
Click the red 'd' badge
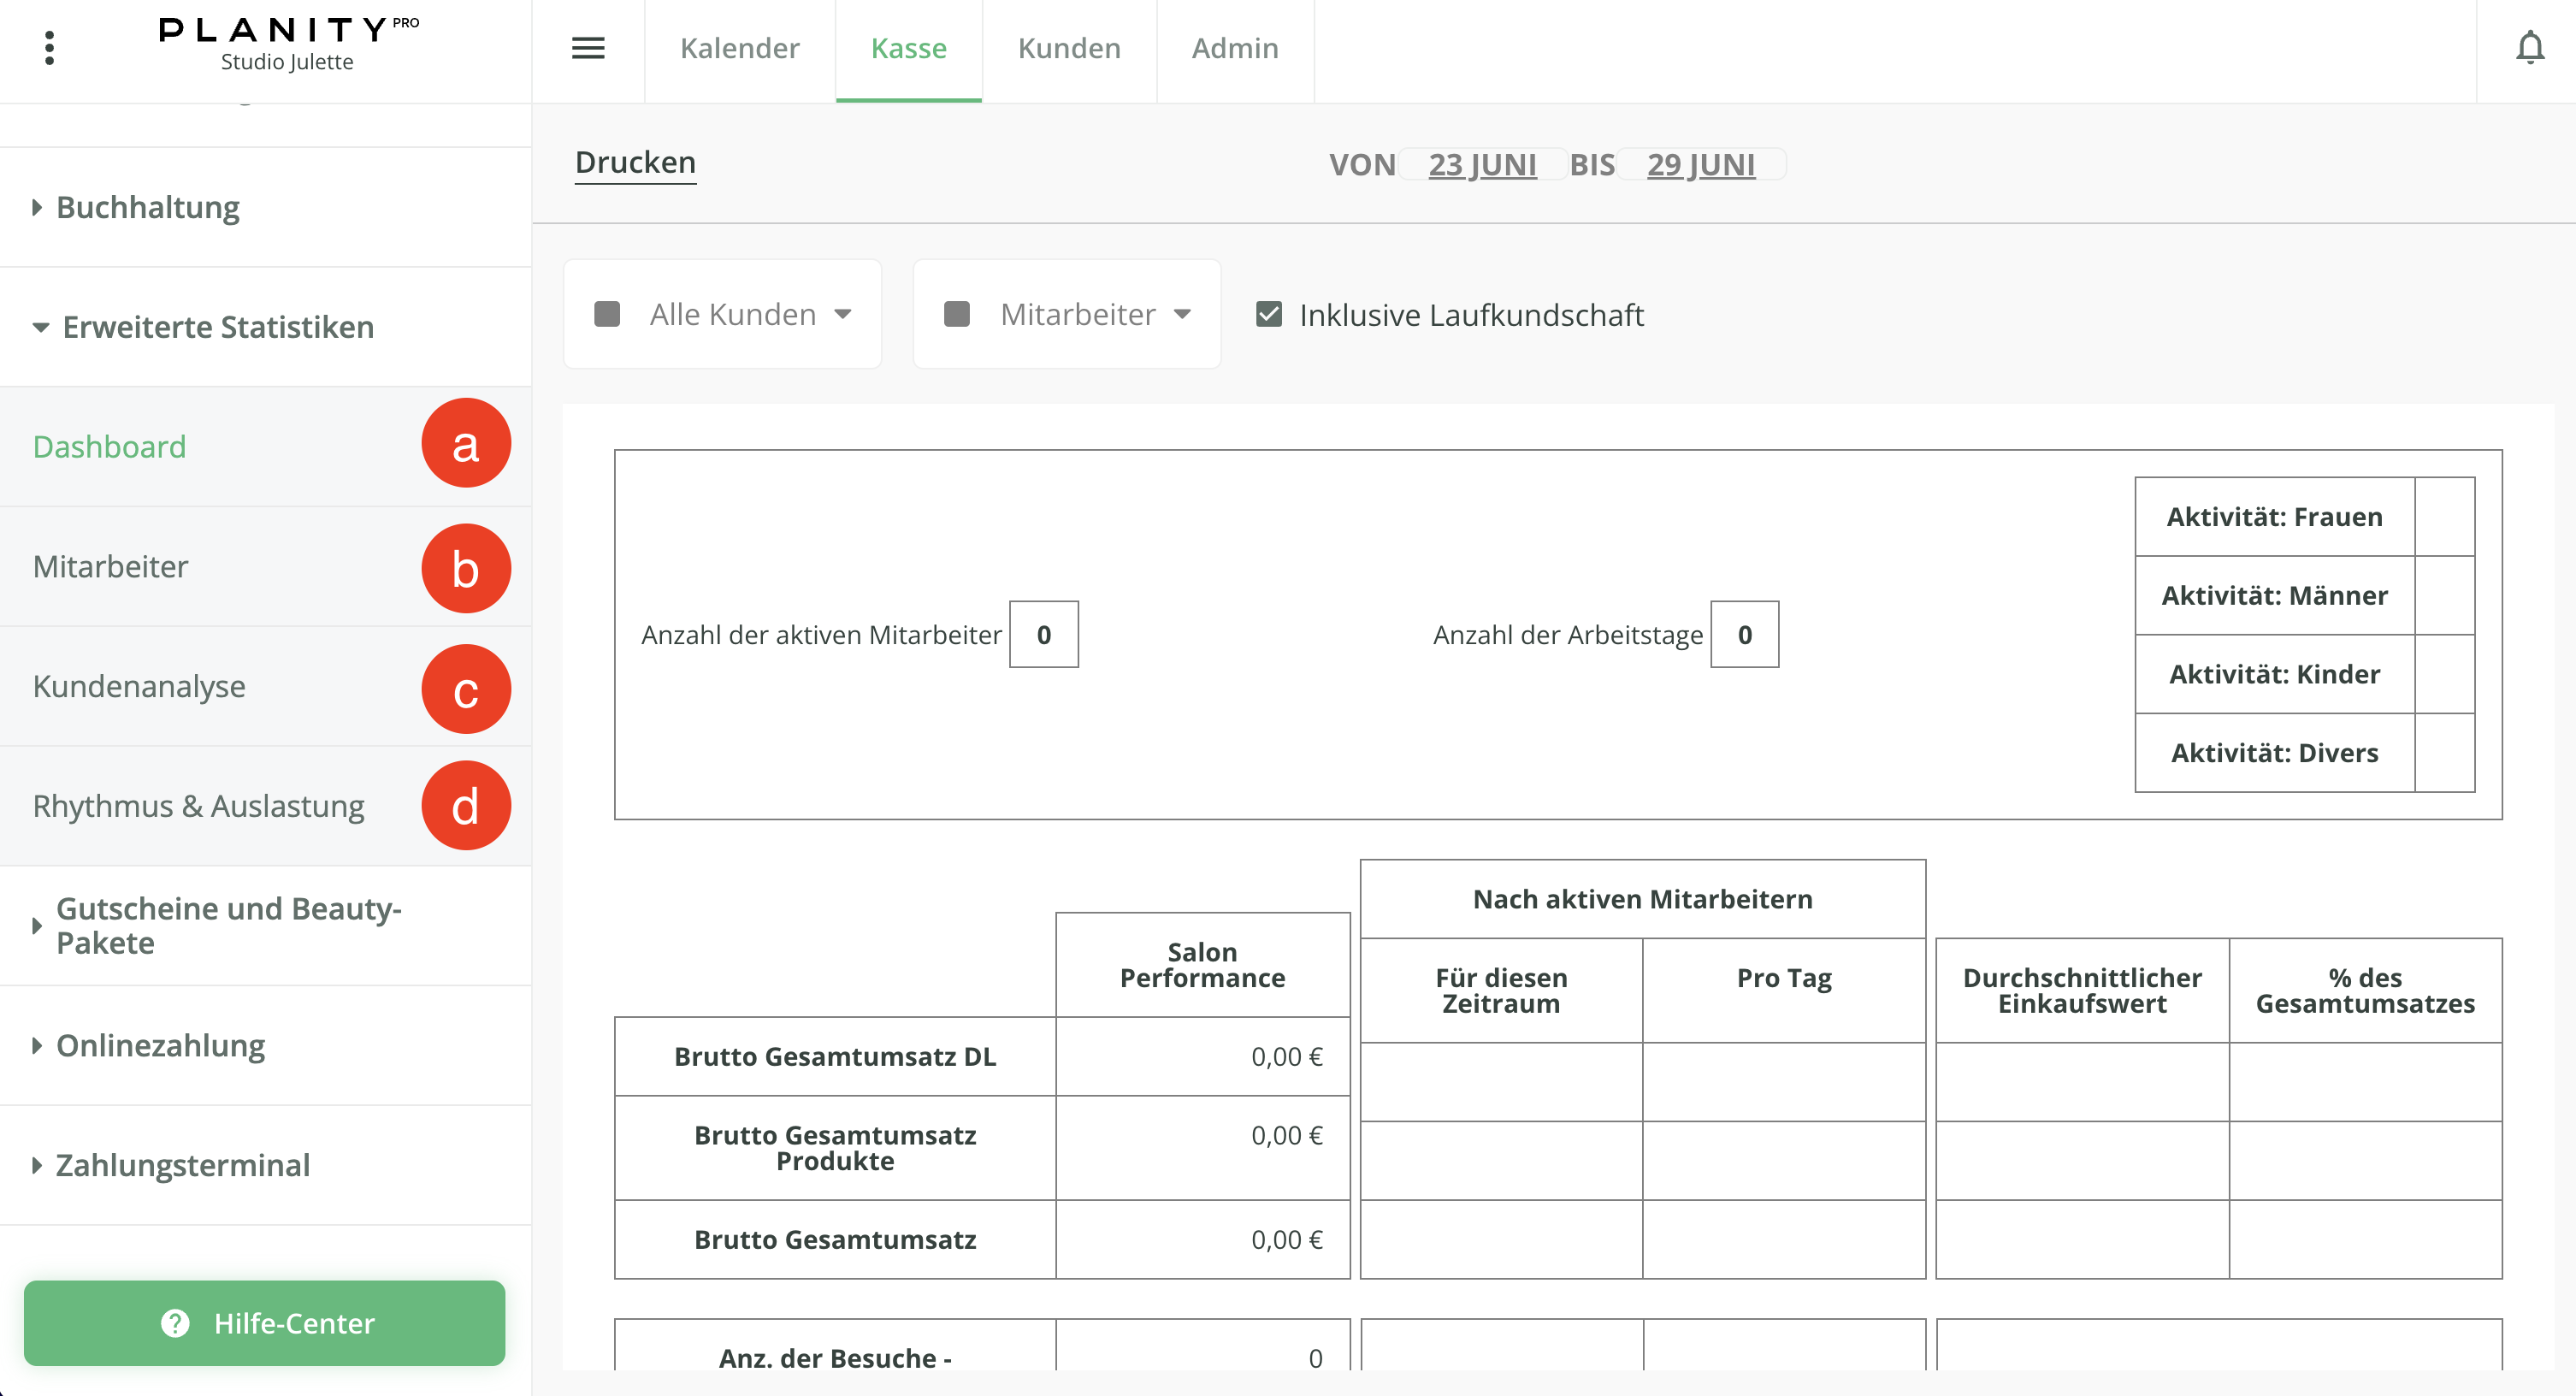tap(465, 806)
